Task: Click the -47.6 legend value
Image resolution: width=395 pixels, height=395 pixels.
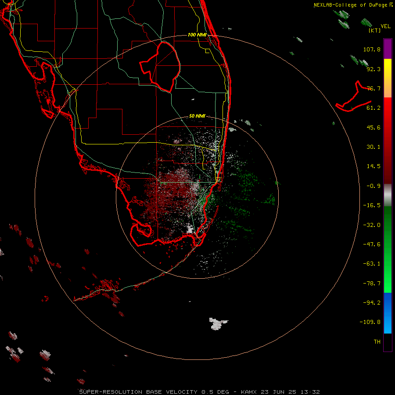Action: coord(372,244)
